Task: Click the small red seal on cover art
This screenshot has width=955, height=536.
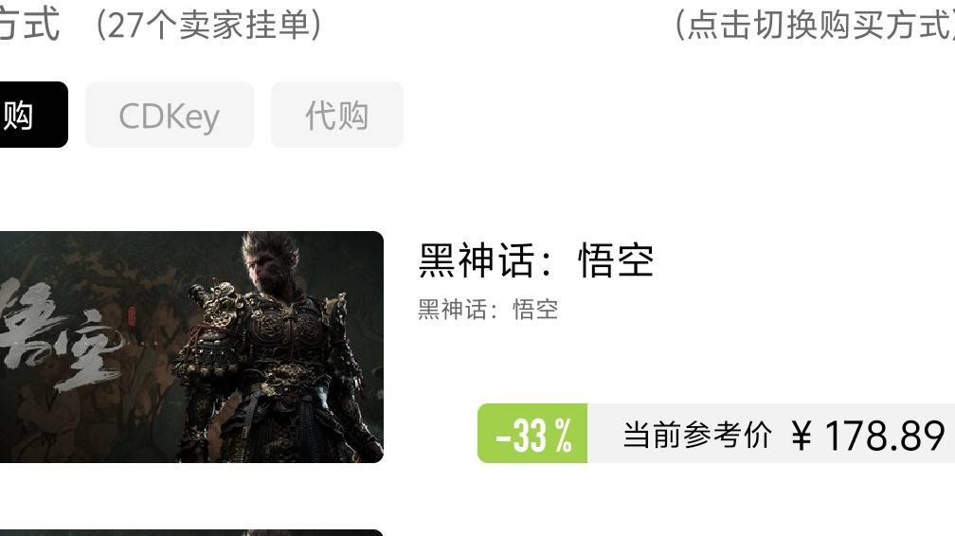Action: coord(133,316)
